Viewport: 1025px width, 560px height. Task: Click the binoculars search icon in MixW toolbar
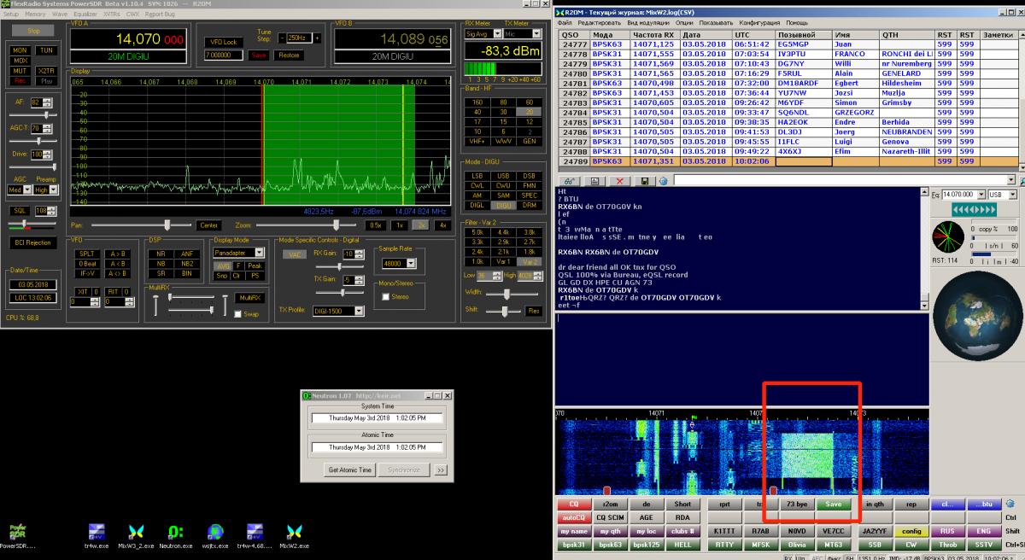568,181
